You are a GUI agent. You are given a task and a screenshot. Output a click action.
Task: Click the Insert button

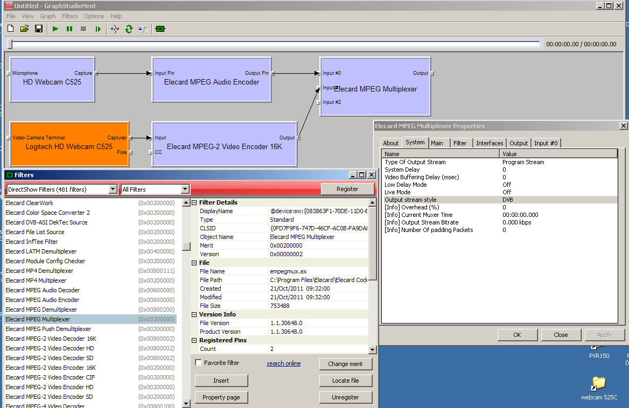click(221, 381)
